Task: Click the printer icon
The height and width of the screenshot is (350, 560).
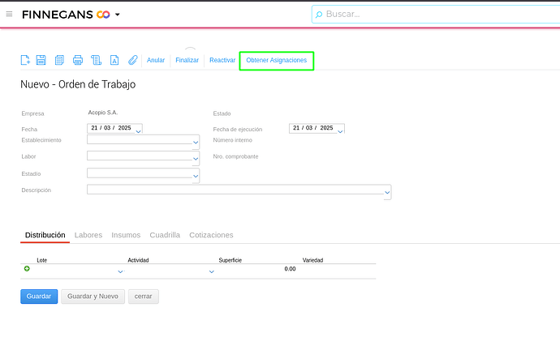Action: [78, 60]
